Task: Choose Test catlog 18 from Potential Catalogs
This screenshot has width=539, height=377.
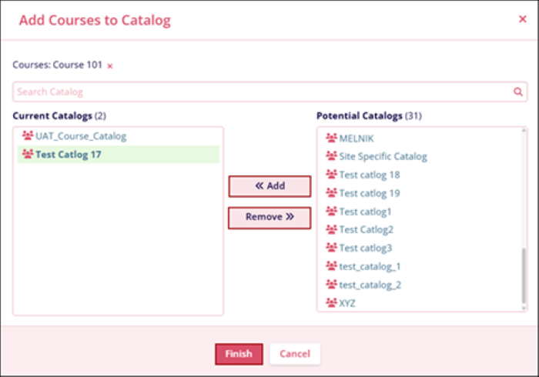Action: [369, 175]
